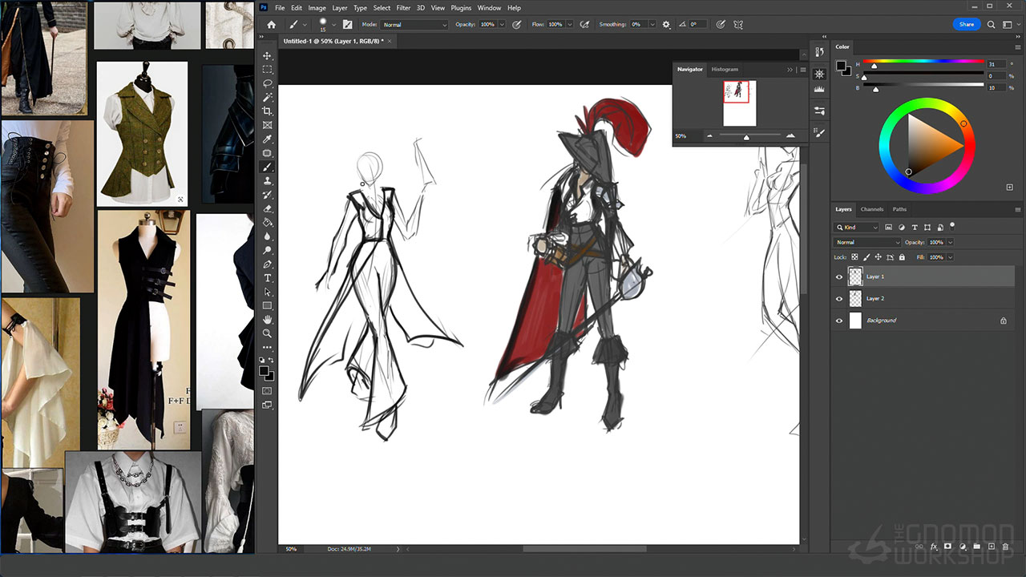Viewport: 1026px width, 577px height.
Task: Activate the Eraser tool
Action: (268, 209)
